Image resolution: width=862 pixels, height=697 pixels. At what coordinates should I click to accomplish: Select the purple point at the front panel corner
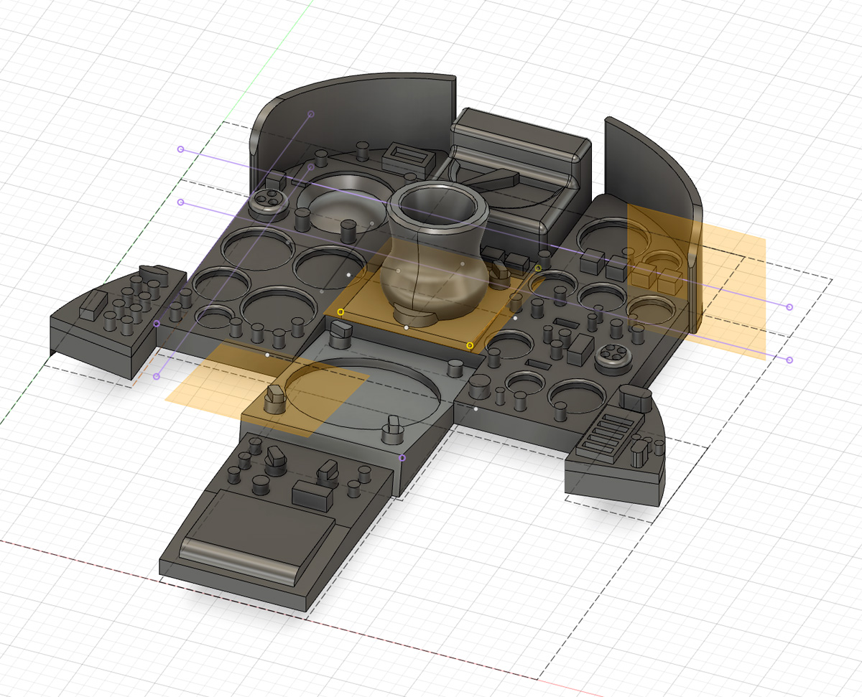[x=402, y=458]
